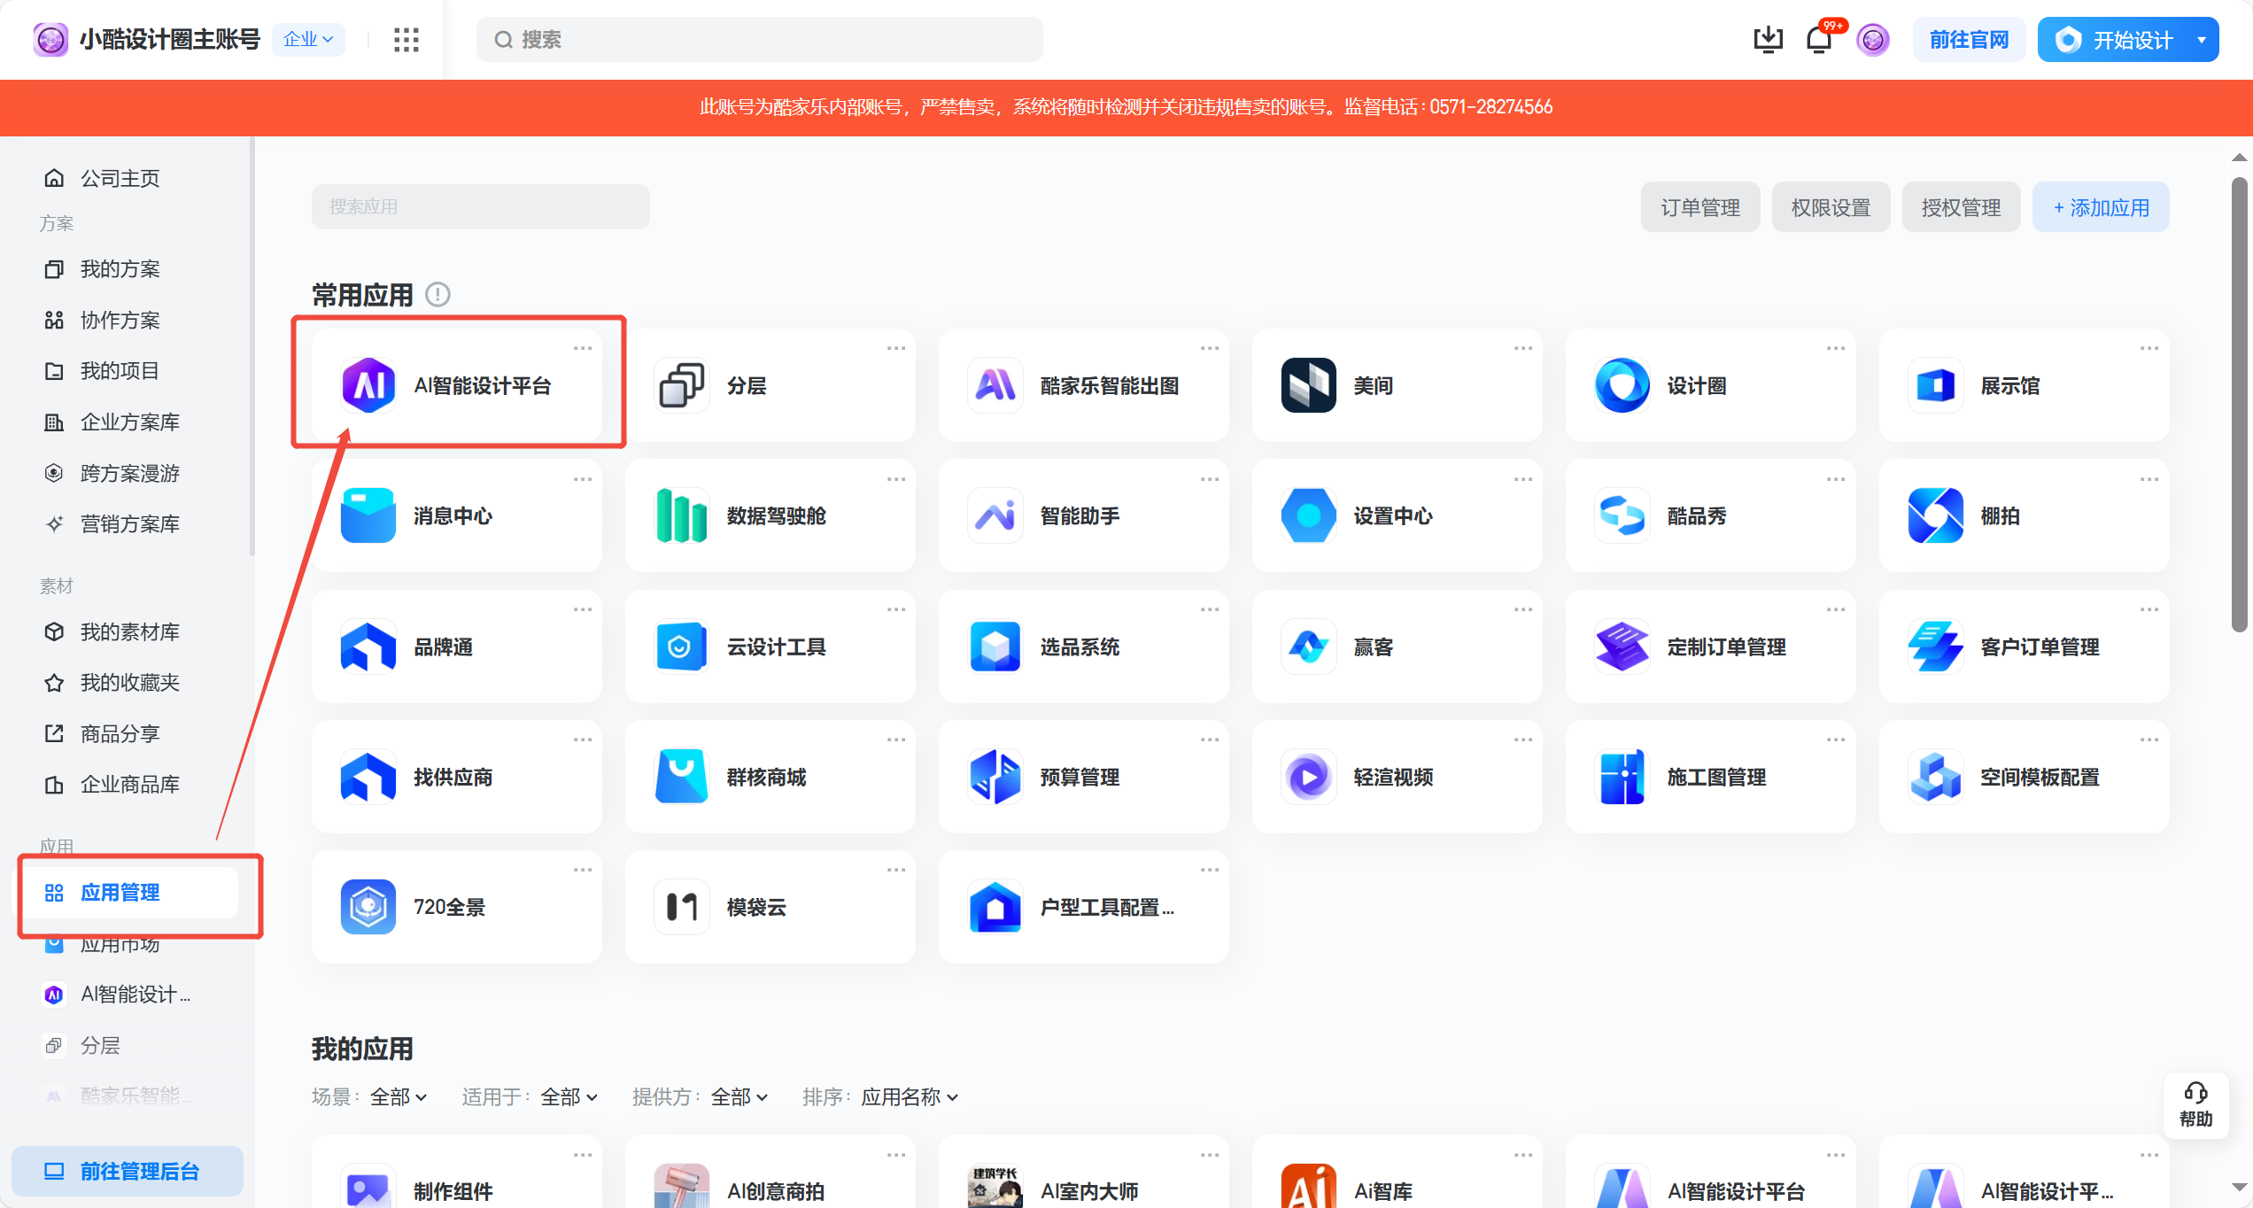This screenshot has width=2253, height=1208.
Task: Click the notification bell icon
Action: coord(1818,40)
